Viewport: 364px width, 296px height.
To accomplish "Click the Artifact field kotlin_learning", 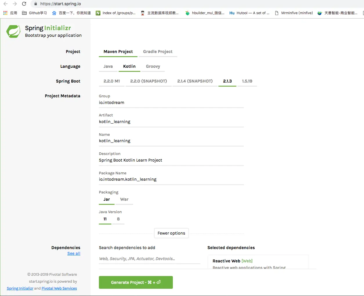I will click(x=171, y=122).
